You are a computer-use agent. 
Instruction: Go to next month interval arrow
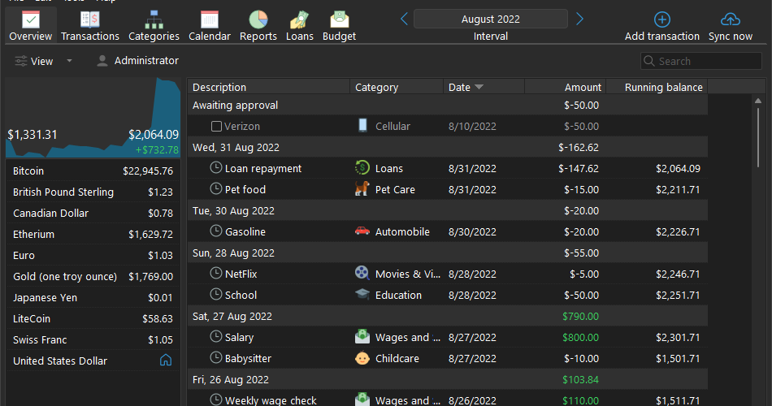pos(579,19)
